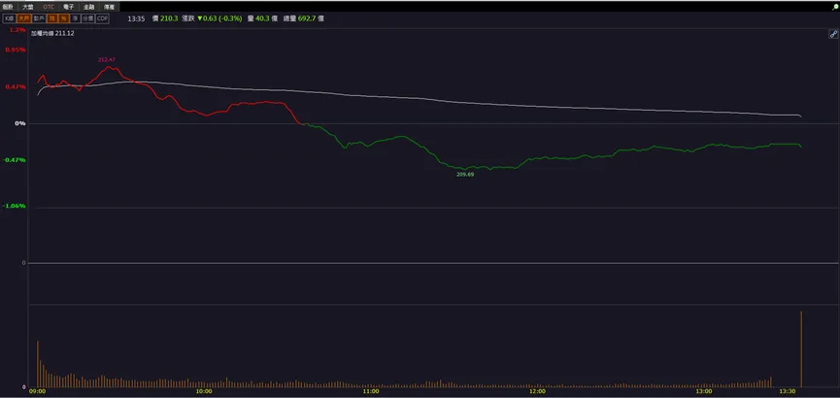Switch to the 金融 tab
Image resolution: width=840 pixels, height=398 pixels.
89,7
